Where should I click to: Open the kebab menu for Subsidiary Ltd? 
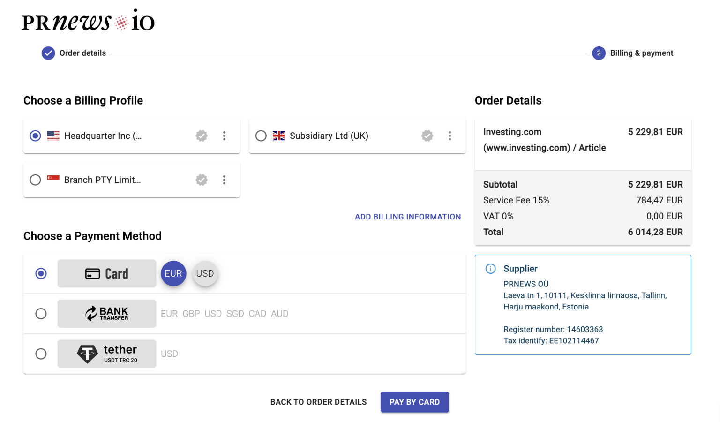point(450,136)
